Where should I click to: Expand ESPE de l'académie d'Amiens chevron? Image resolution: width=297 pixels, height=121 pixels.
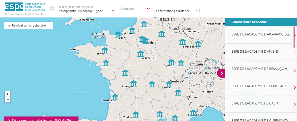[x=295, y=53]
